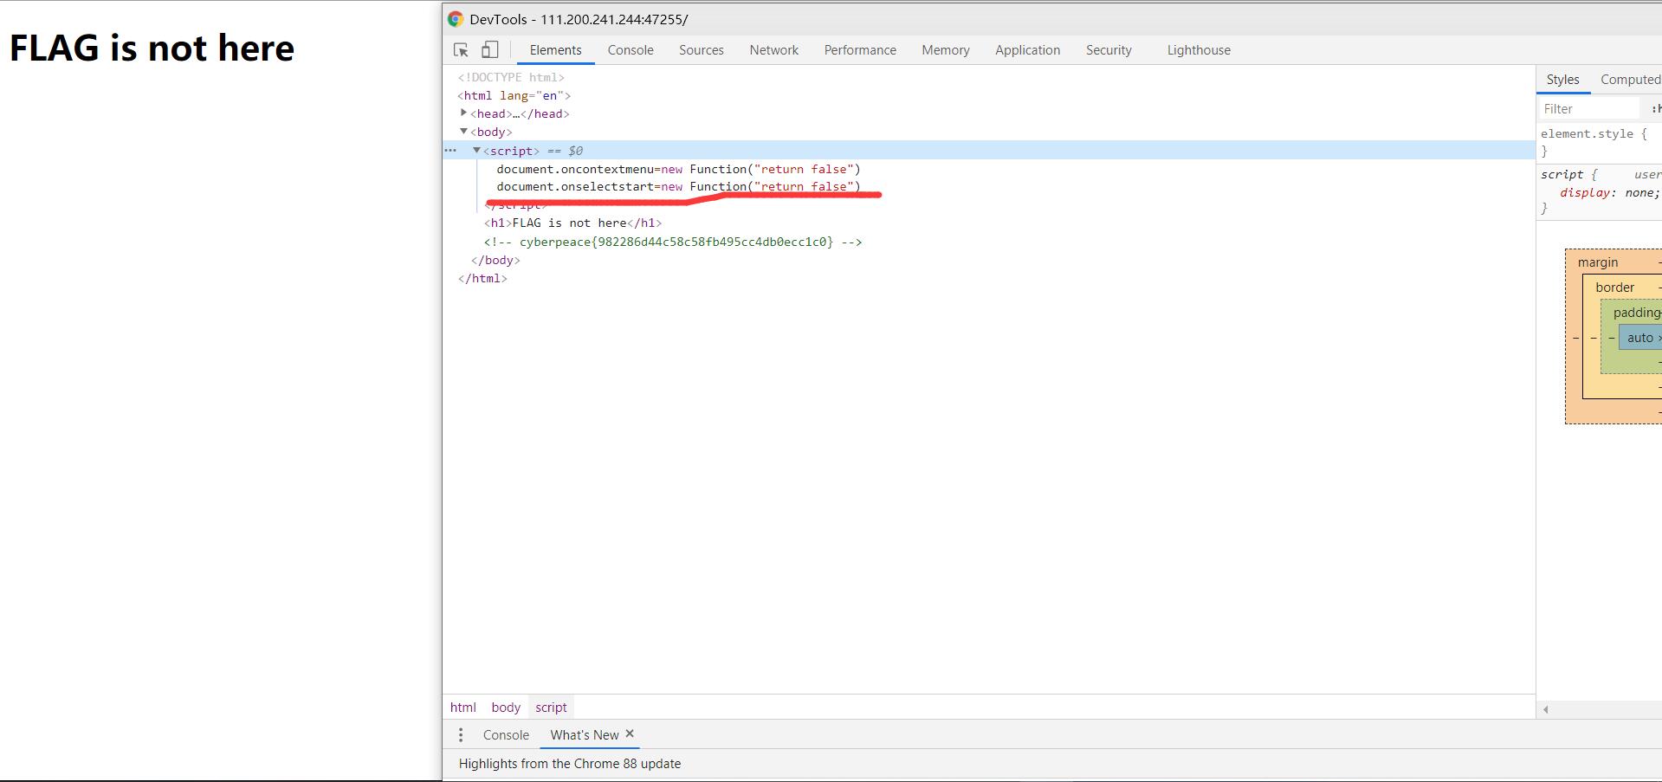
Task: Switch to the drawer Console tab
Action: coord(506,735)
